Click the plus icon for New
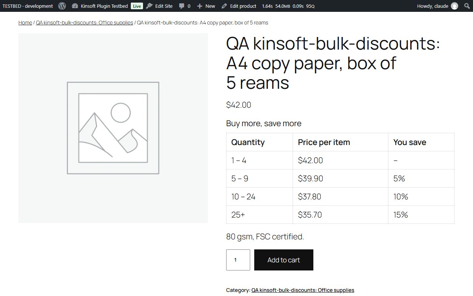 (200, 6)
